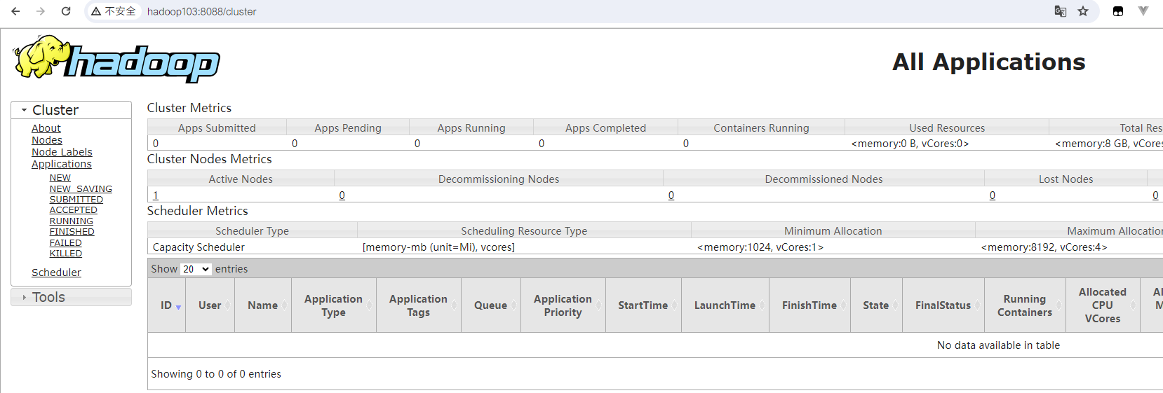Filter applications by RUNNING state
This screenshot has width=1163, height=393.
pyautogui.click(x=72, y=221)
